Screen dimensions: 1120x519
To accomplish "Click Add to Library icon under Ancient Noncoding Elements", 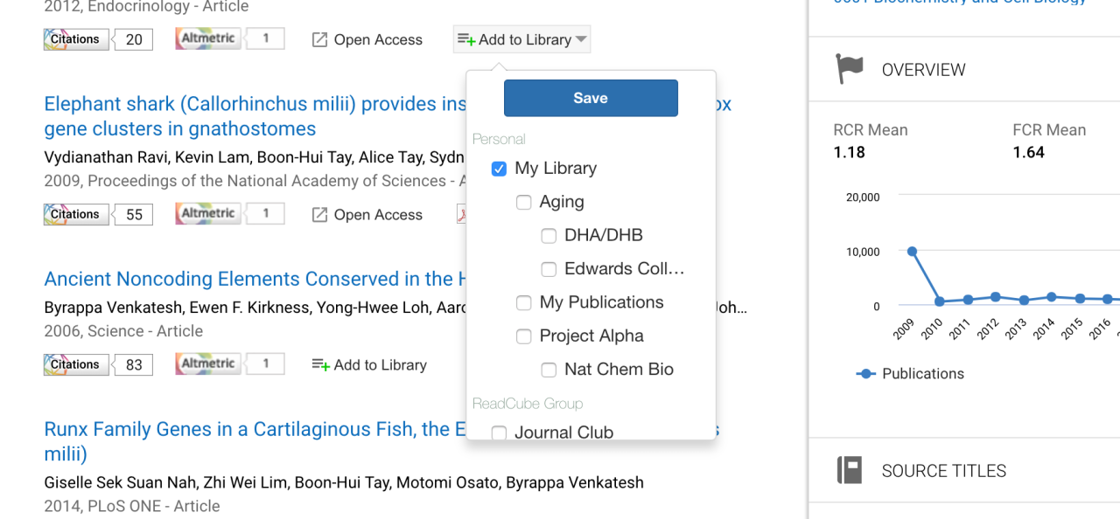I will (320, 364).
